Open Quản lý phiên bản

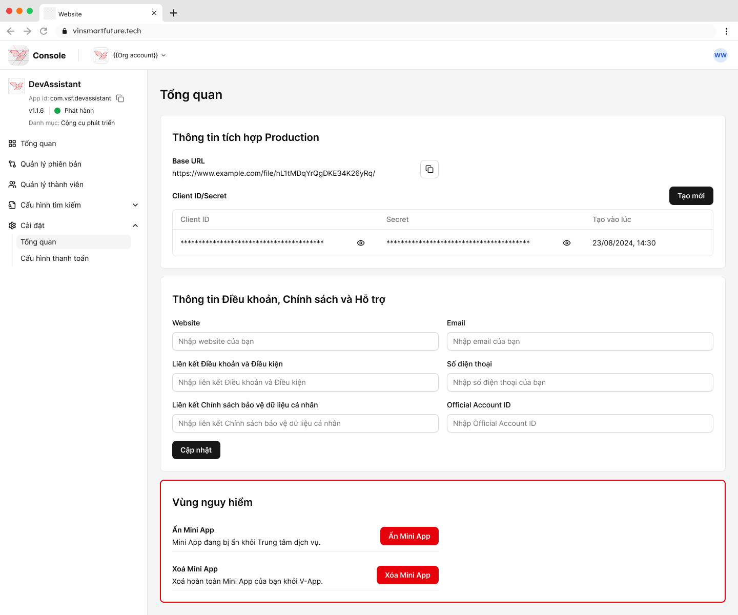(x=51, y=164)
